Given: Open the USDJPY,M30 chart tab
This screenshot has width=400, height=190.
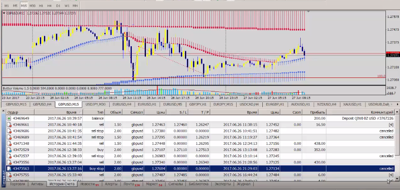Looking at the screenshot, I should [x=95, y=104].
